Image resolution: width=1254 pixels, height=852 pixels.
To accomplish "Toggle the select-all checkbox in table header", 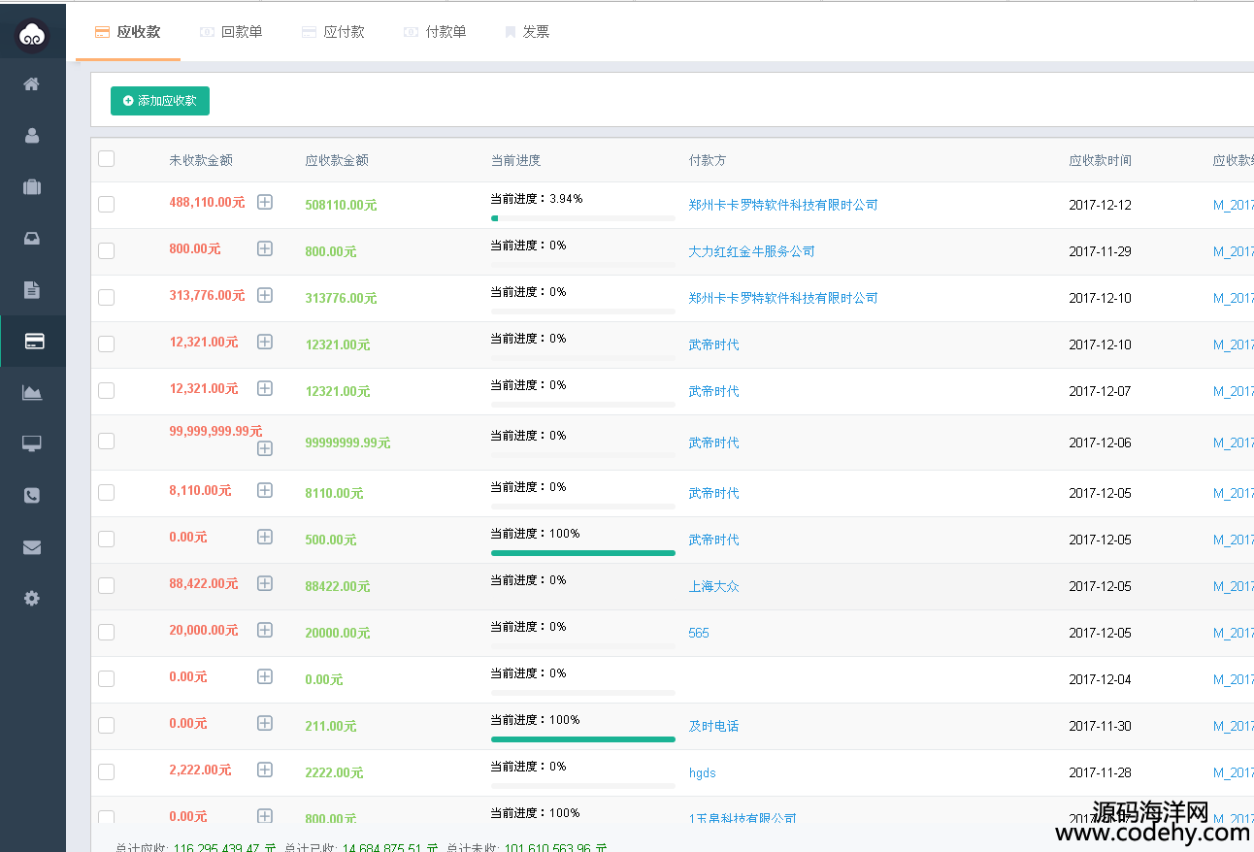I will [x=107, y=159].
